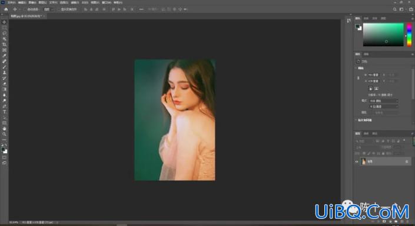Select the Lasso tool
Screen dimensions: 415x226
coord(4,33)
